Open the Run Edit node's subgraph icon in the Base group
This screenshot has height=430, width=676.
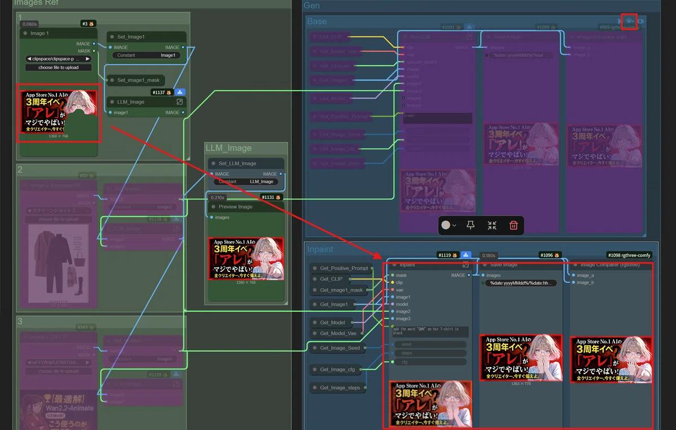[x=469, y=36]
